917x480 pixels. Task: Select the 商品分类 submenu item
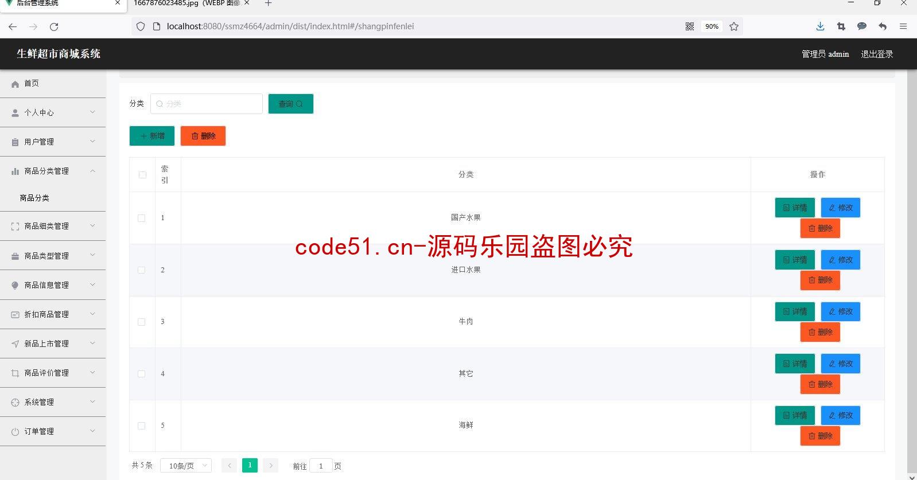pyautogui.click(x=34, y=198)
